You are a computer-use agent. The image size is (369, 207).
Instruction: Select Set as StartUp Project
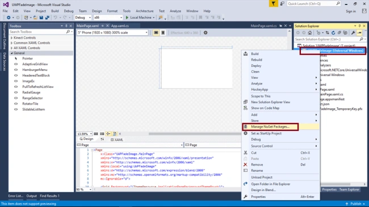266,133
